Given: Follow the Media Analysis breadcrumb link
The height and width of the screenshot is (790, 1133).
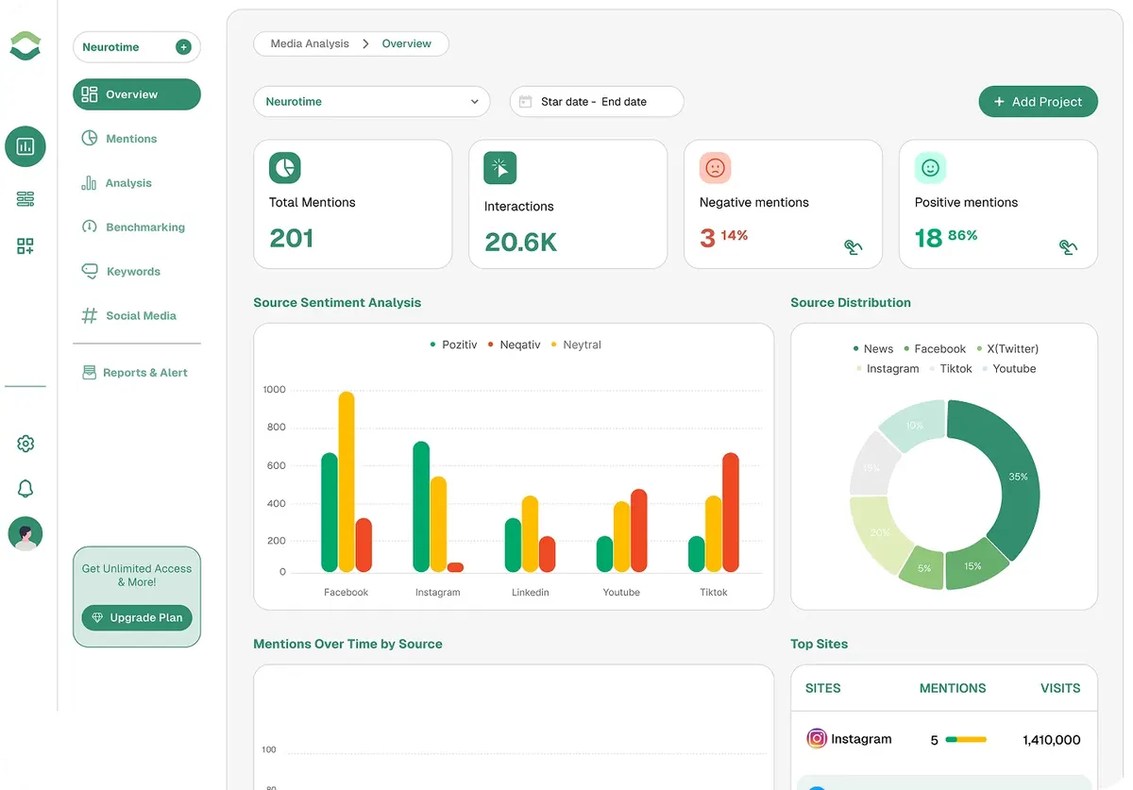Looking at the screenshot, I should [310, 43].
